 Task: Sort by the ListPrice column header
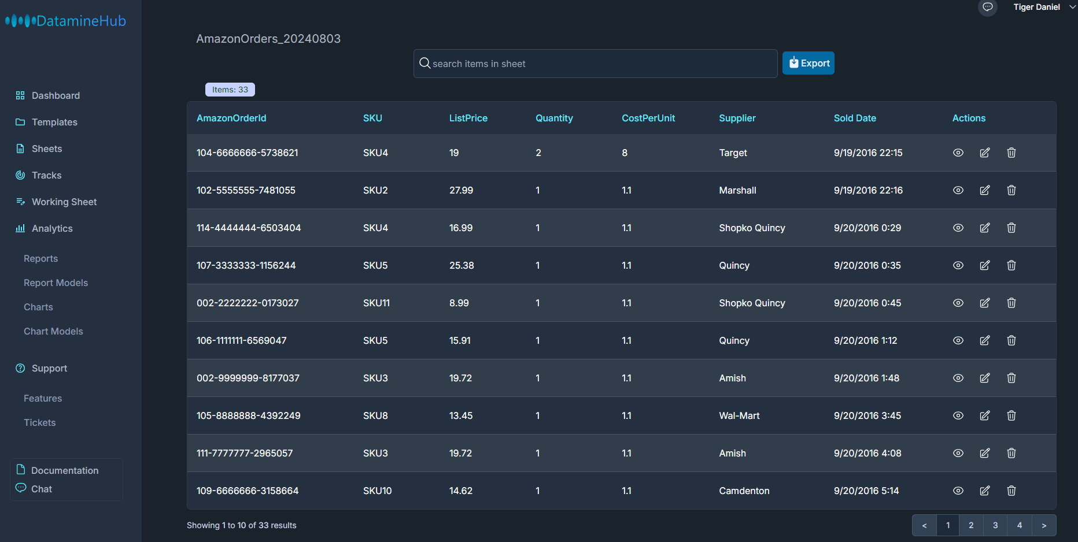468,118
